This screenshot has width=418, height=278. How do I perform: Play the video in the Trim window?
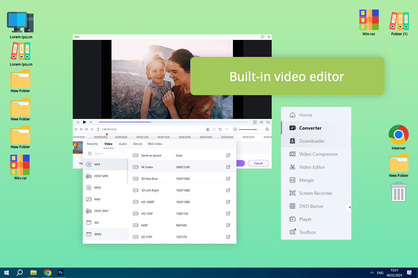pyautogui.click(x=84, y=122)
